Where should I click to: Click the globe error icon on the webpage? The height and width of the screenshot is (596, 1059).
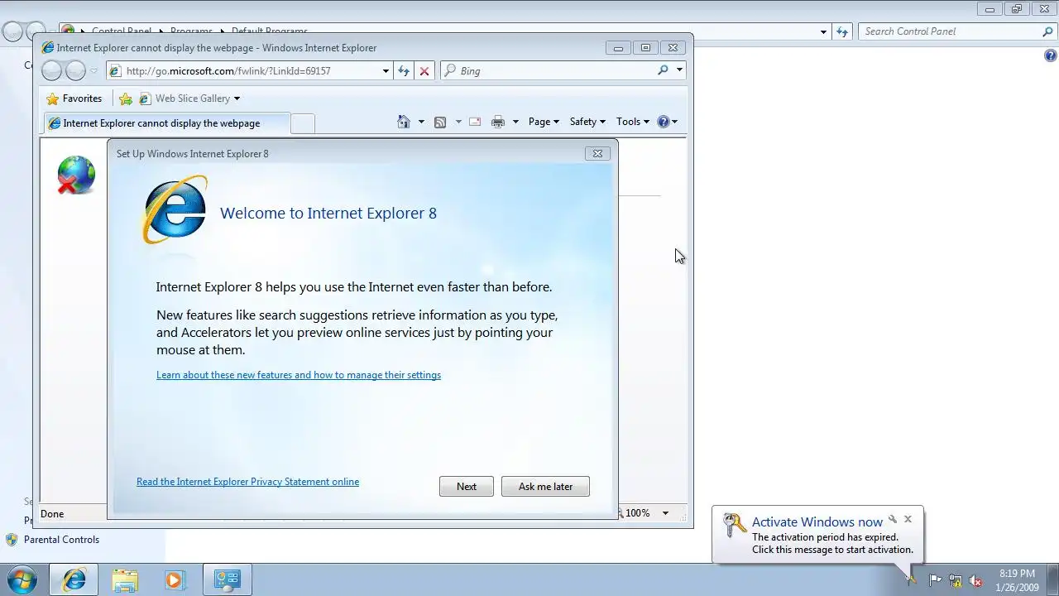(76, 175)
